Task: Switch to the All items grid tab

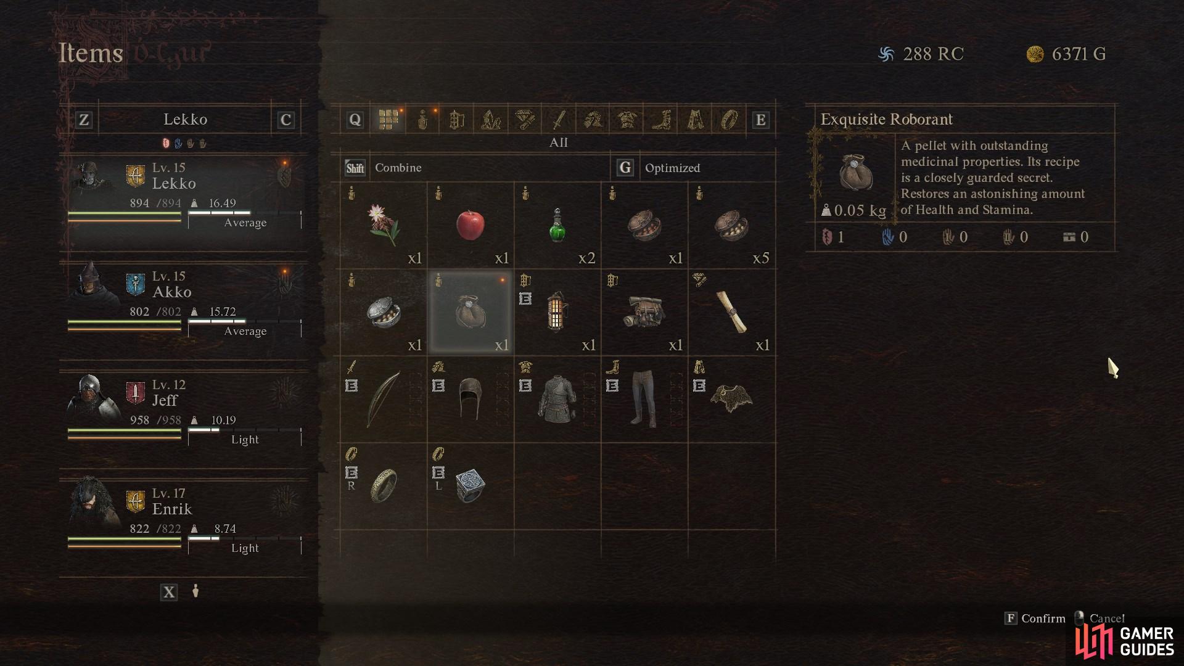Action: coord(388,119)
